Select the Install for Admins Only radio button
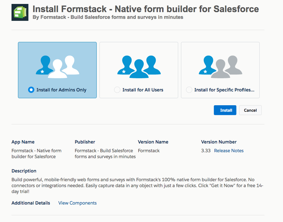 pyautogui.click(x=31, y=90)
